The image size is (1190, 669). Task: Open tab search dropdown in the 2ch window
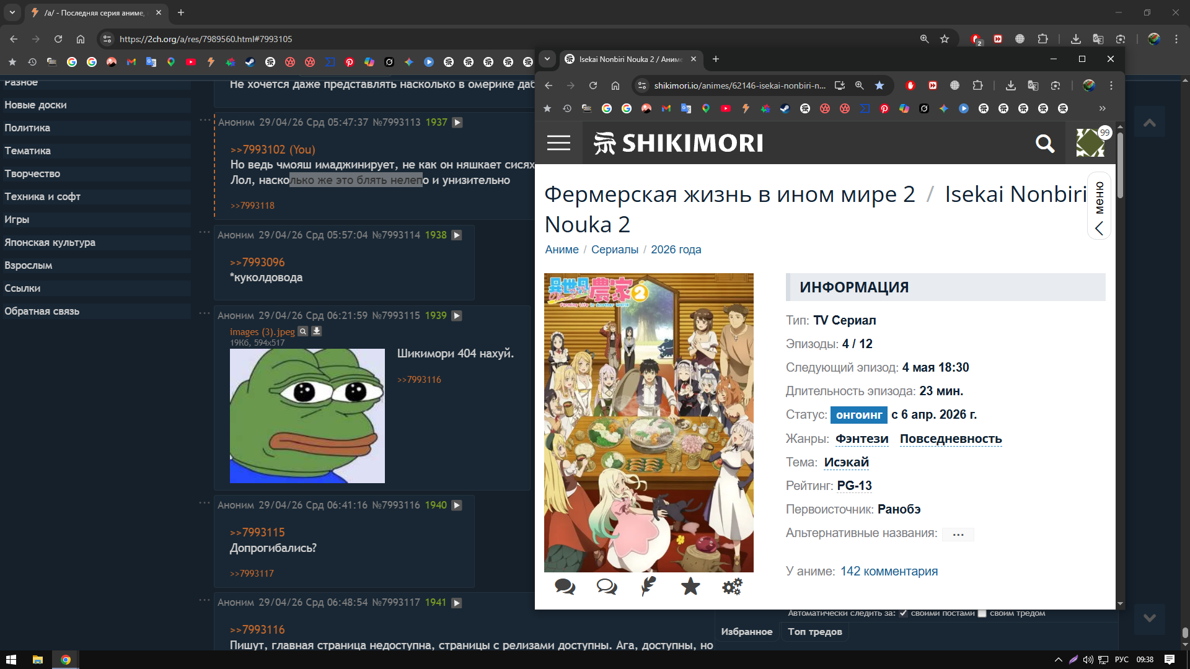12,12
